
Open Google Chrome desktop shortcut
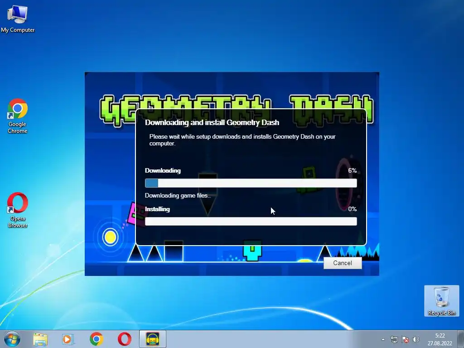pos(18,116)
